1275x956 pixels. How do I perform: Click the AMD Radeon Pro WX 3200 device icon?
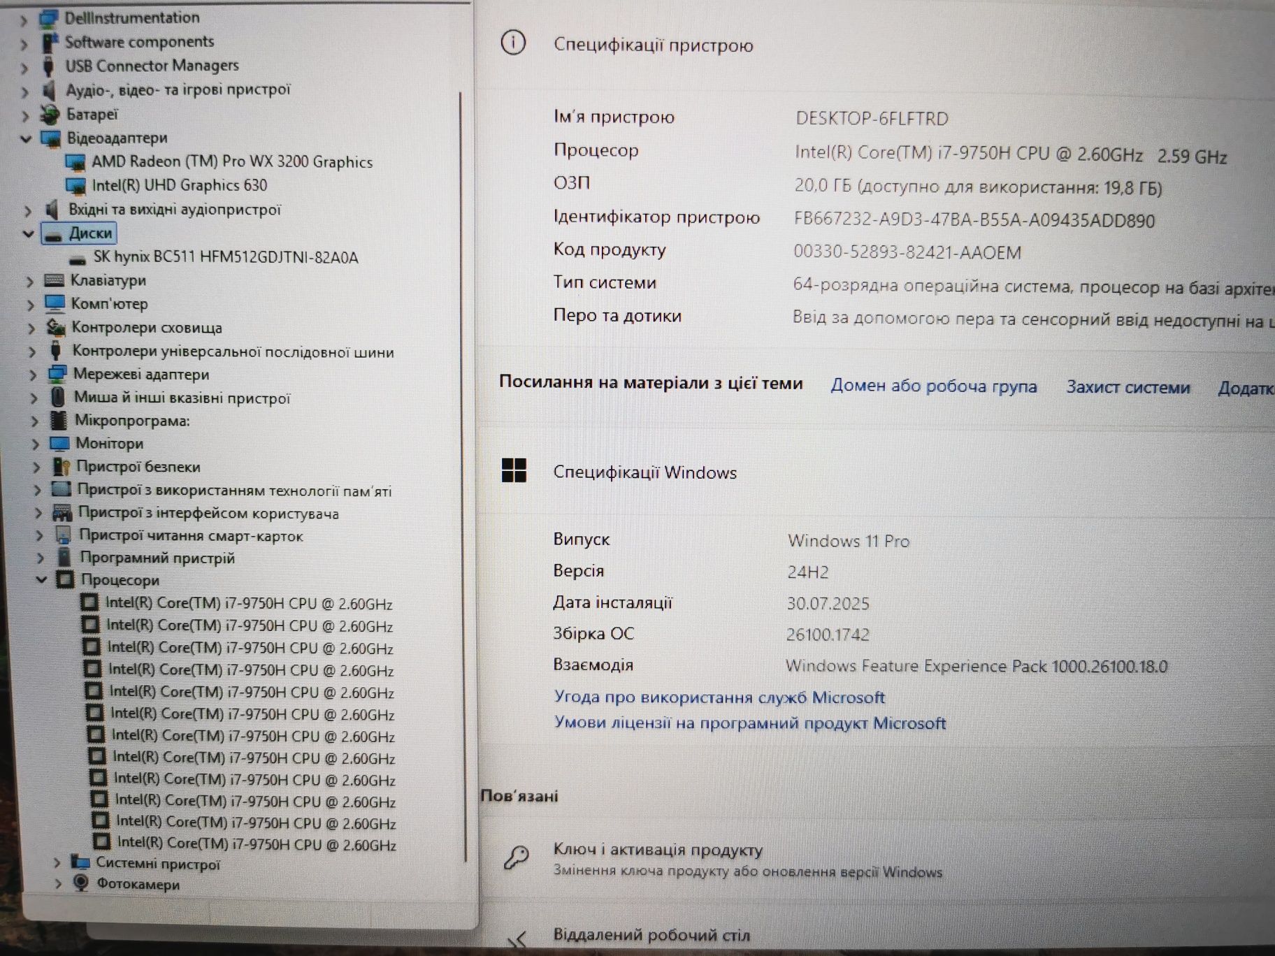(75, 162)
